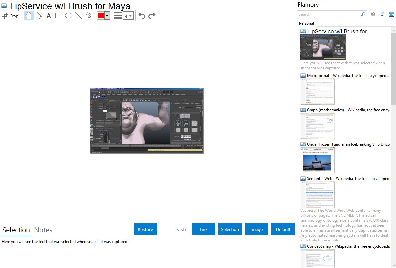This screenshot has height=268, width=396.
Task: Open the line width dropdown
Action: coord(128,16)
